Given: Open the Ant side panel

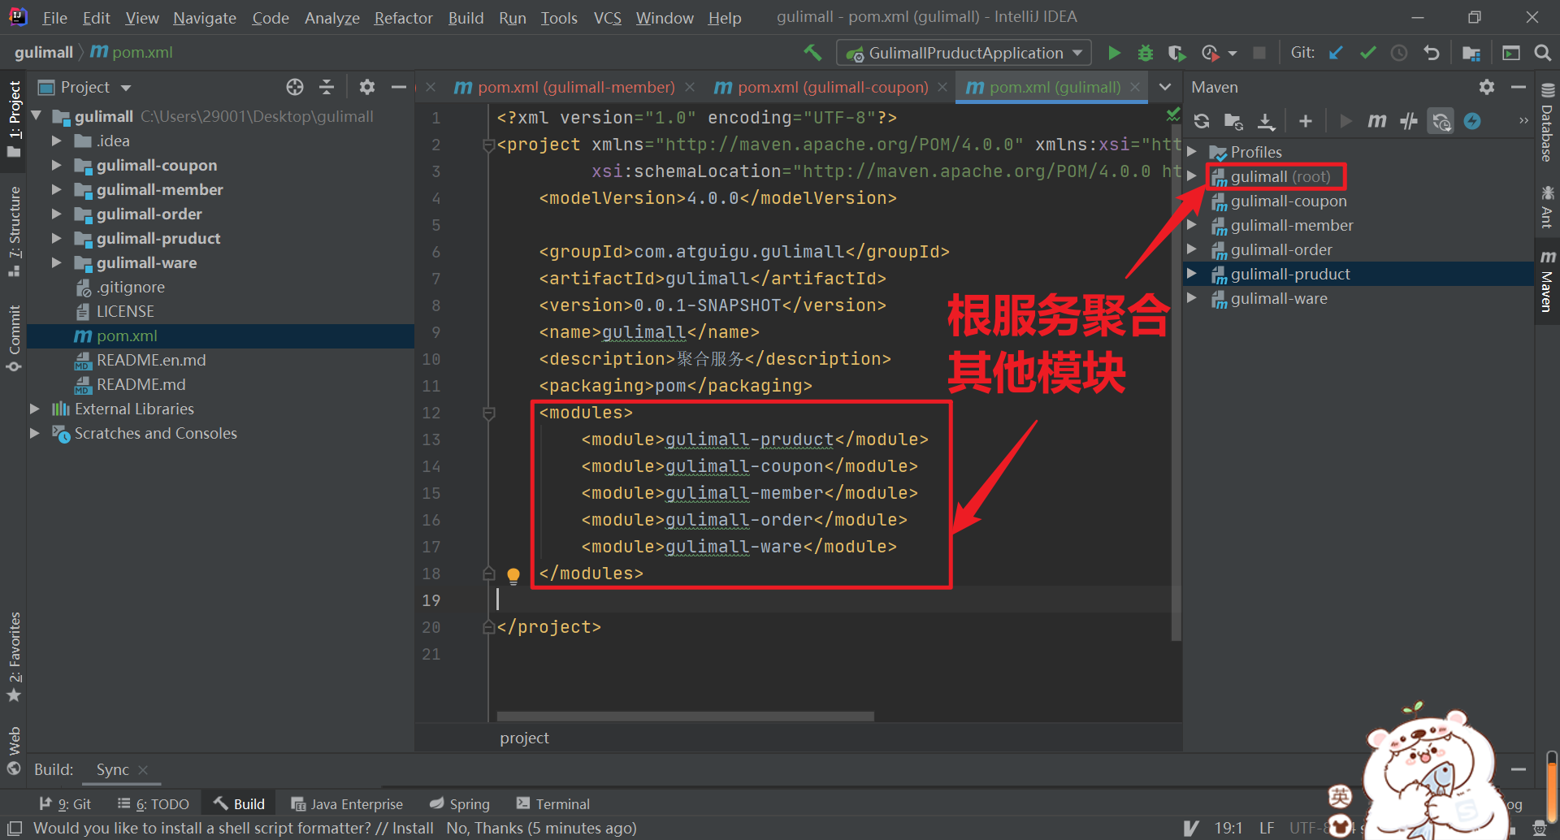Looking at the screenshot, I should (x=1547, y=207).
